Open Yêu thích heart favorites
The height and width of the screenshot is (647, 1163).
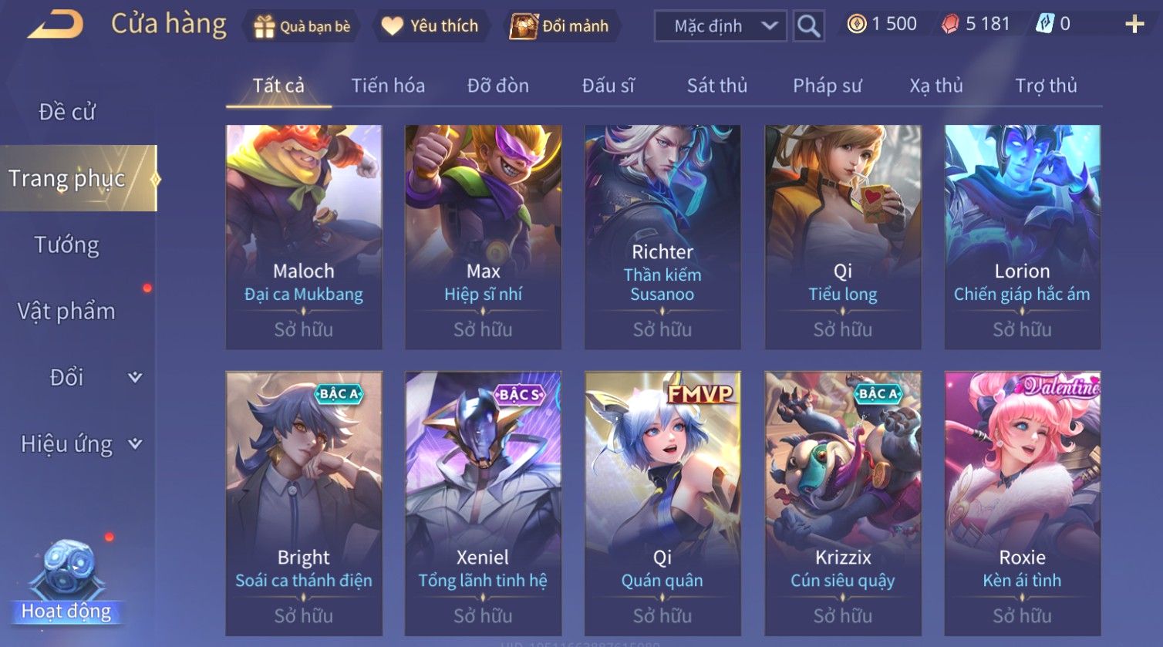coord(392,26)
